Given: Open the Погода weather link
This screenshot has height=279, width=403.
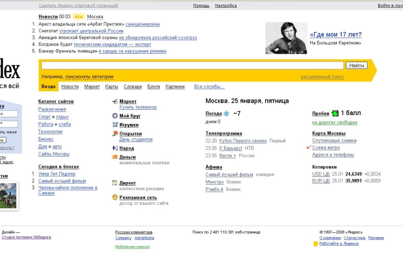Looking at the screenshot, I should tap(213, 113).
